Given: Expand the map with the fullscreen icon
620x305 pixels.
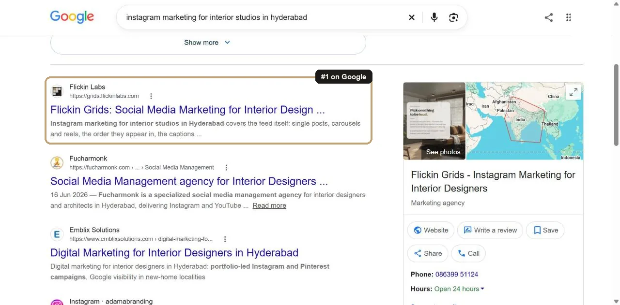Looking at the screenshot, I should tap(573, 92).
